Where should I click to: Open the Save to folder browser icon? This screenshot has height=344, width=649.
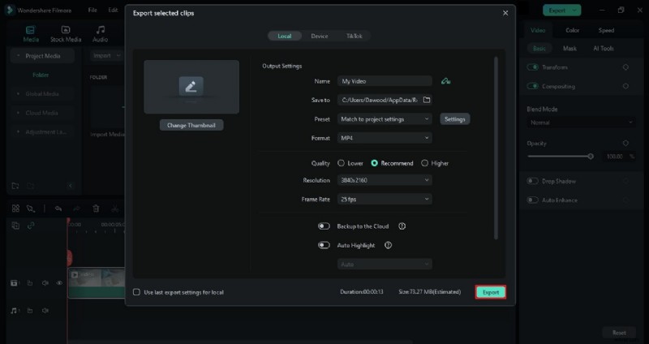coord(427,100)
